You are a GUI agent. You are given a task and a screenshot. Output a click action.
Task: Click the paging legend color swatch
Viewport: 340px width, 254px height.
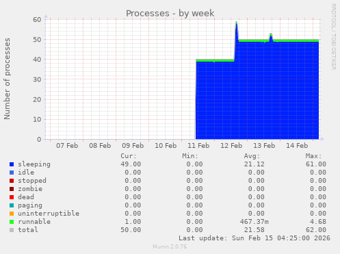click(12, 205)
